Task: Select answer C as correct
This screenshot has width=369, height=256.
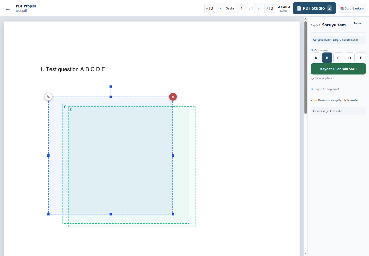Action: pos(338,58)
